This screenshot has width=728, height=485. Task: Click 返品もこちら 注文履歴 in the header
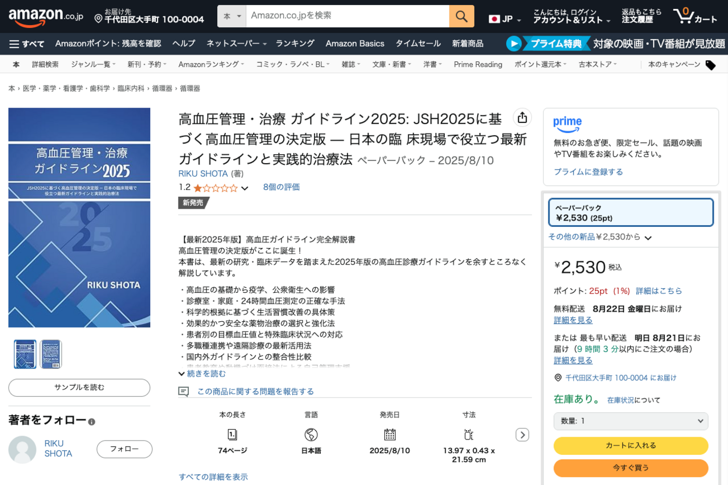642,16
